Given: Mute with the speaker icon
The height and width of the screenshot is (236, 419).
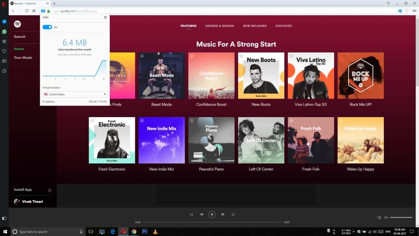Looking at the screenshot, I should 386,217.
